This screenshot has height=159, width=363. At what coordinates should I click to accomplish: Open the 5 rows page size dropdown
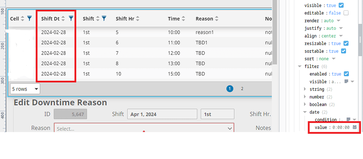(x=25, y=89)
